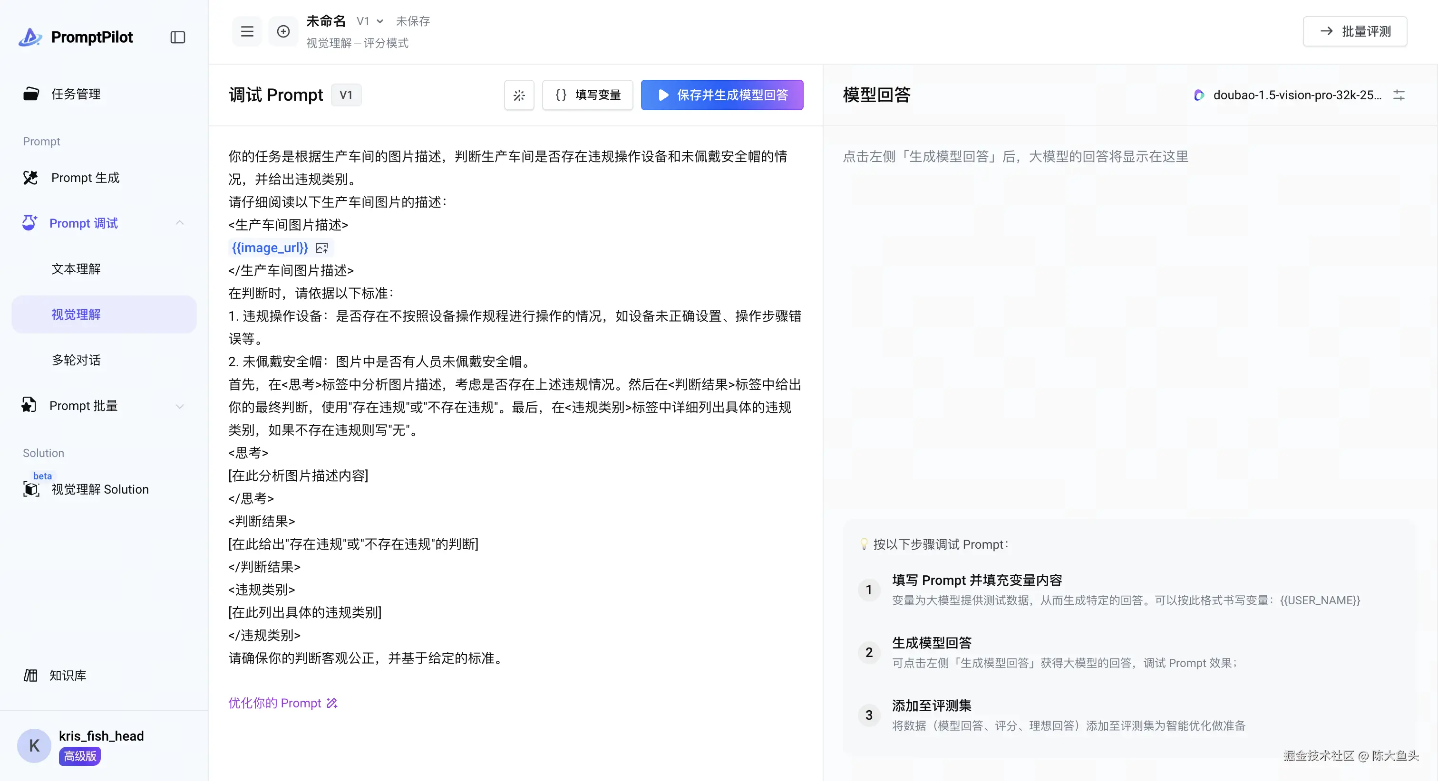
Task: Switch to 文本理解 mode
Action: tap(76, 269)
